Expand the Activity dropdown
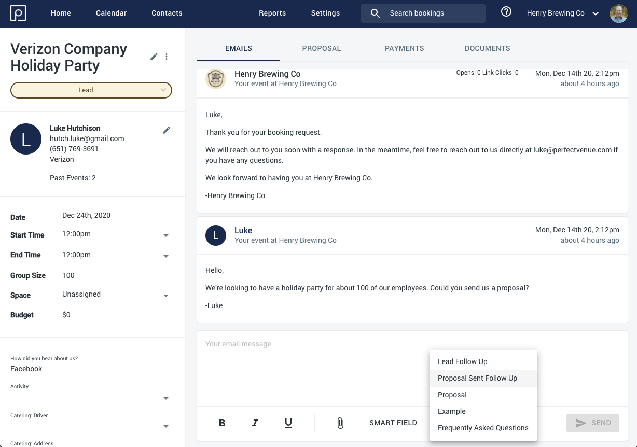637x447 pixels. [x=166, y=398]
